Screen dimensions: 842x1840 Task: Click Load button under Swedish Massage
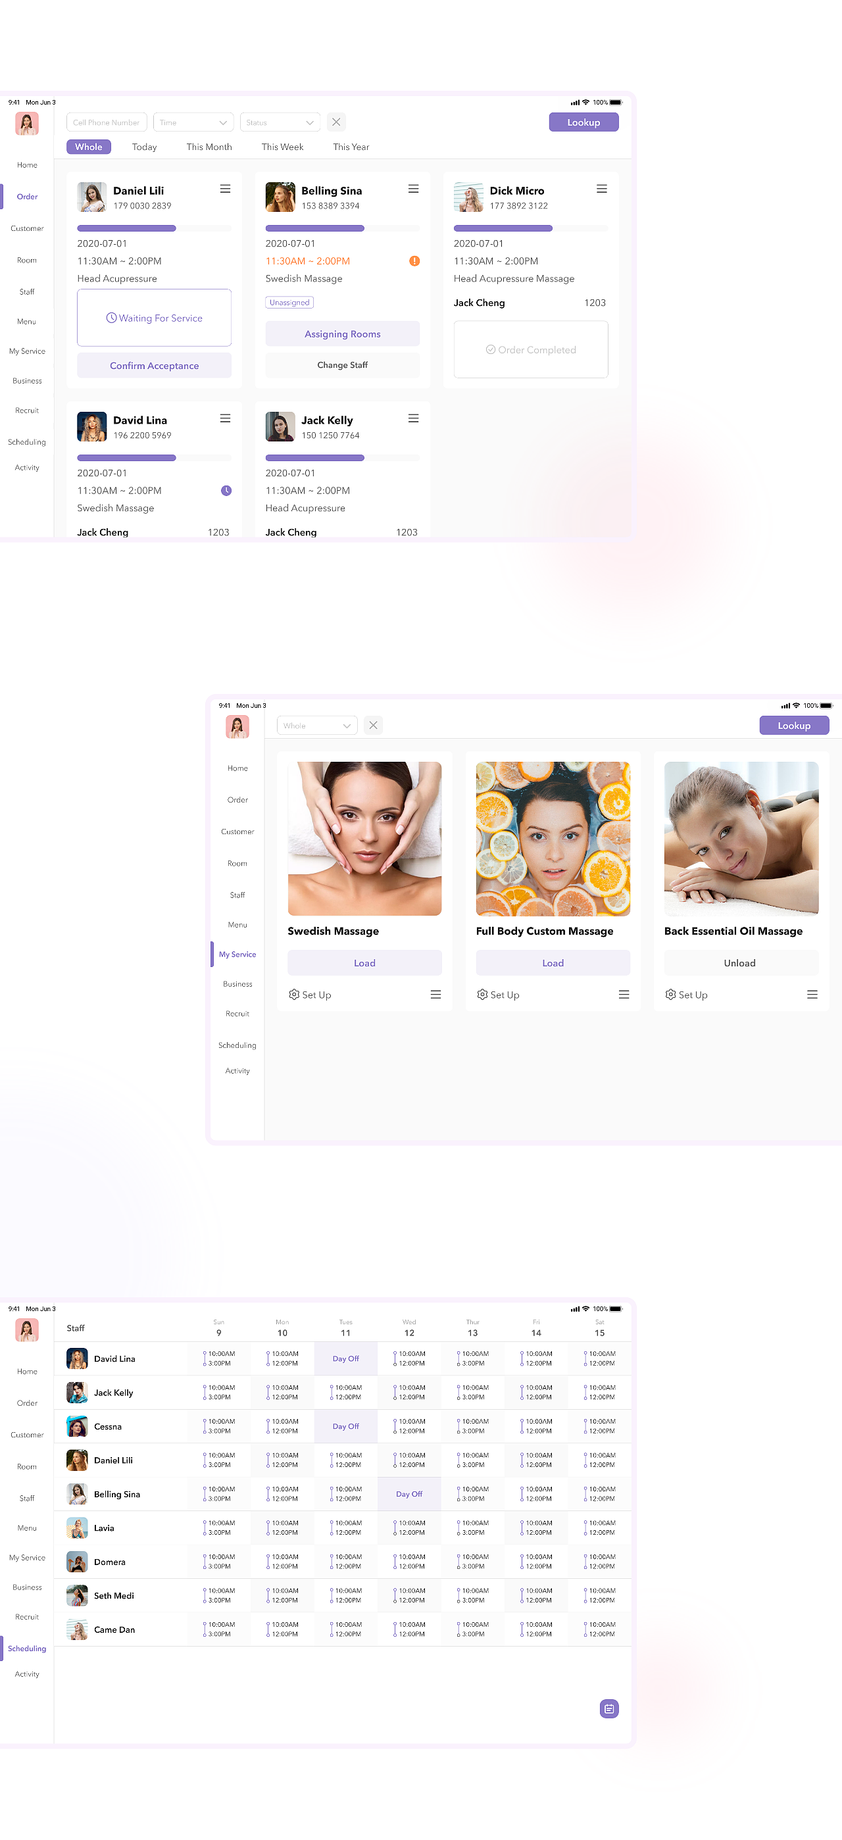pyautogui.click(x=365, y=963)
